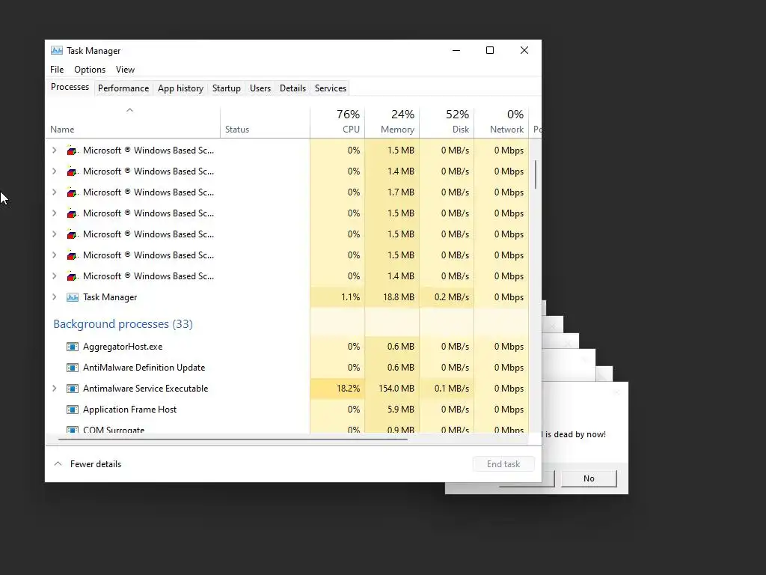Screen dimensions: 766x575
Task: Click the 5.9 MB memory cell
Action: (x=392, y=410)
